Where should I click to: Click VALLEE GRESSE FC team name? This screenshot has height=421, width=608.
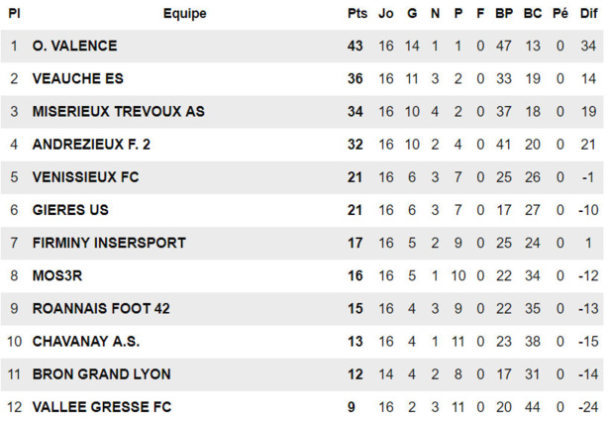(101, 406)
